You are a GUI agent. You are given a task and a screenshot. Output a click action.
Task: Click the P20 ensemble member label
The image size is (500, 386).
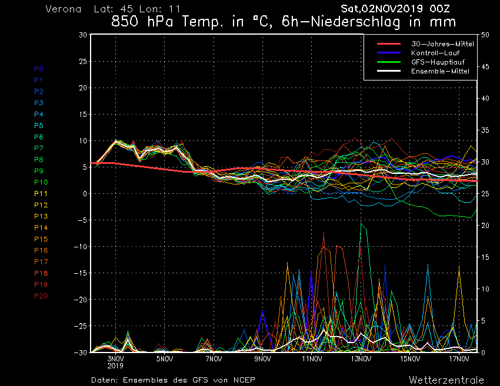tap(41, 296)
